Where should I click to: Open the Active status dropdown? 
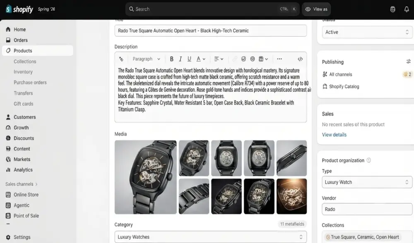coord(367,32)
